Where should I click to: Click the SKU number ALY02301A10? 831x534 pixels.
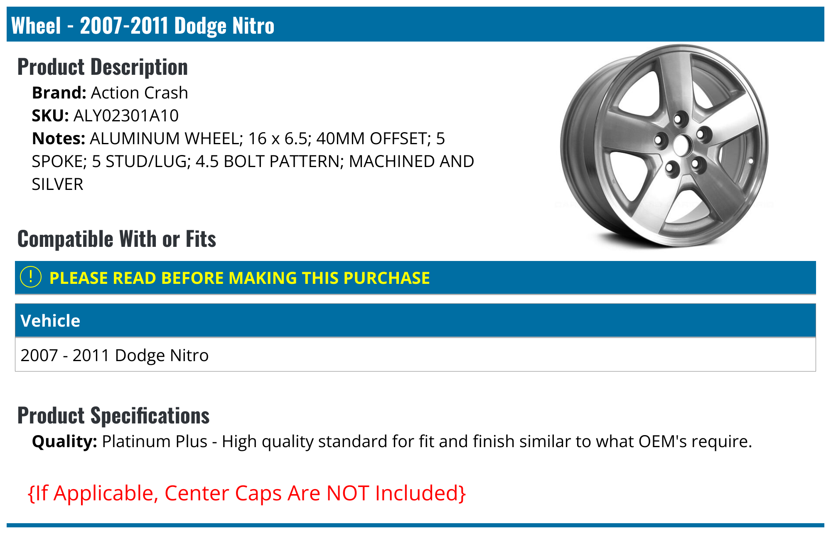point(126,116)
